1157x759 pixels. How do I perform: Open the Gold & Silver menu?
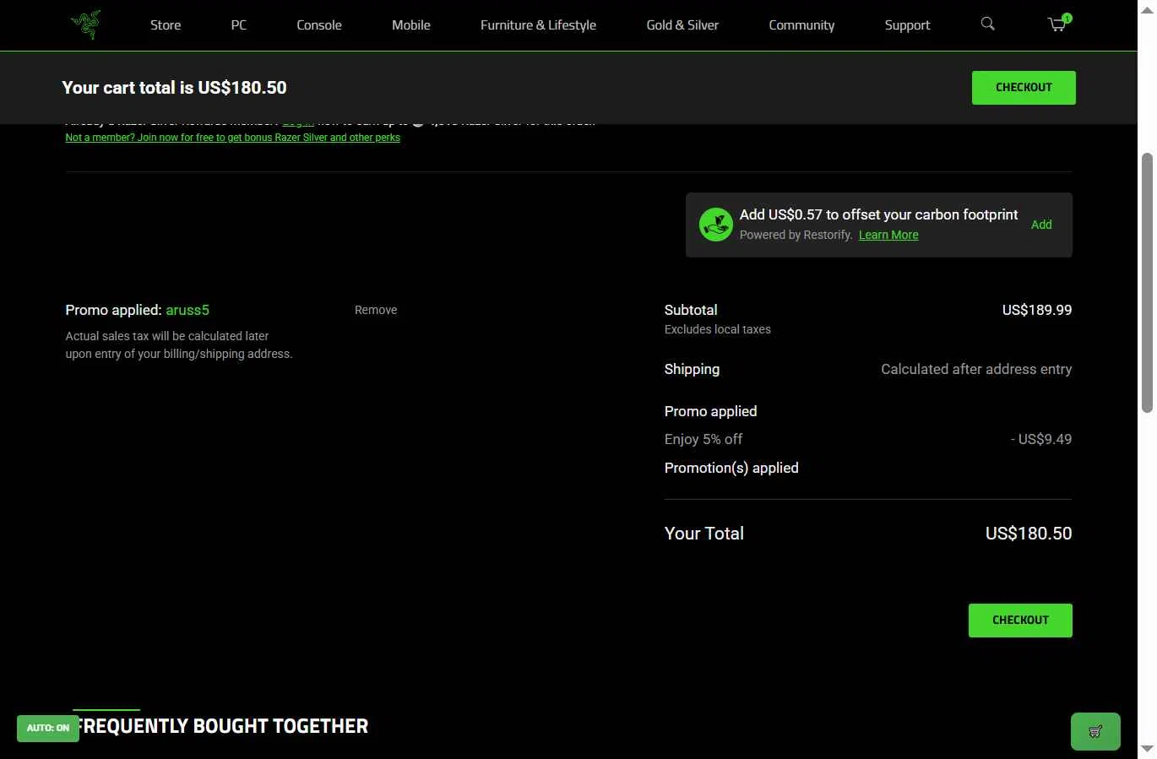click(682, 25)
